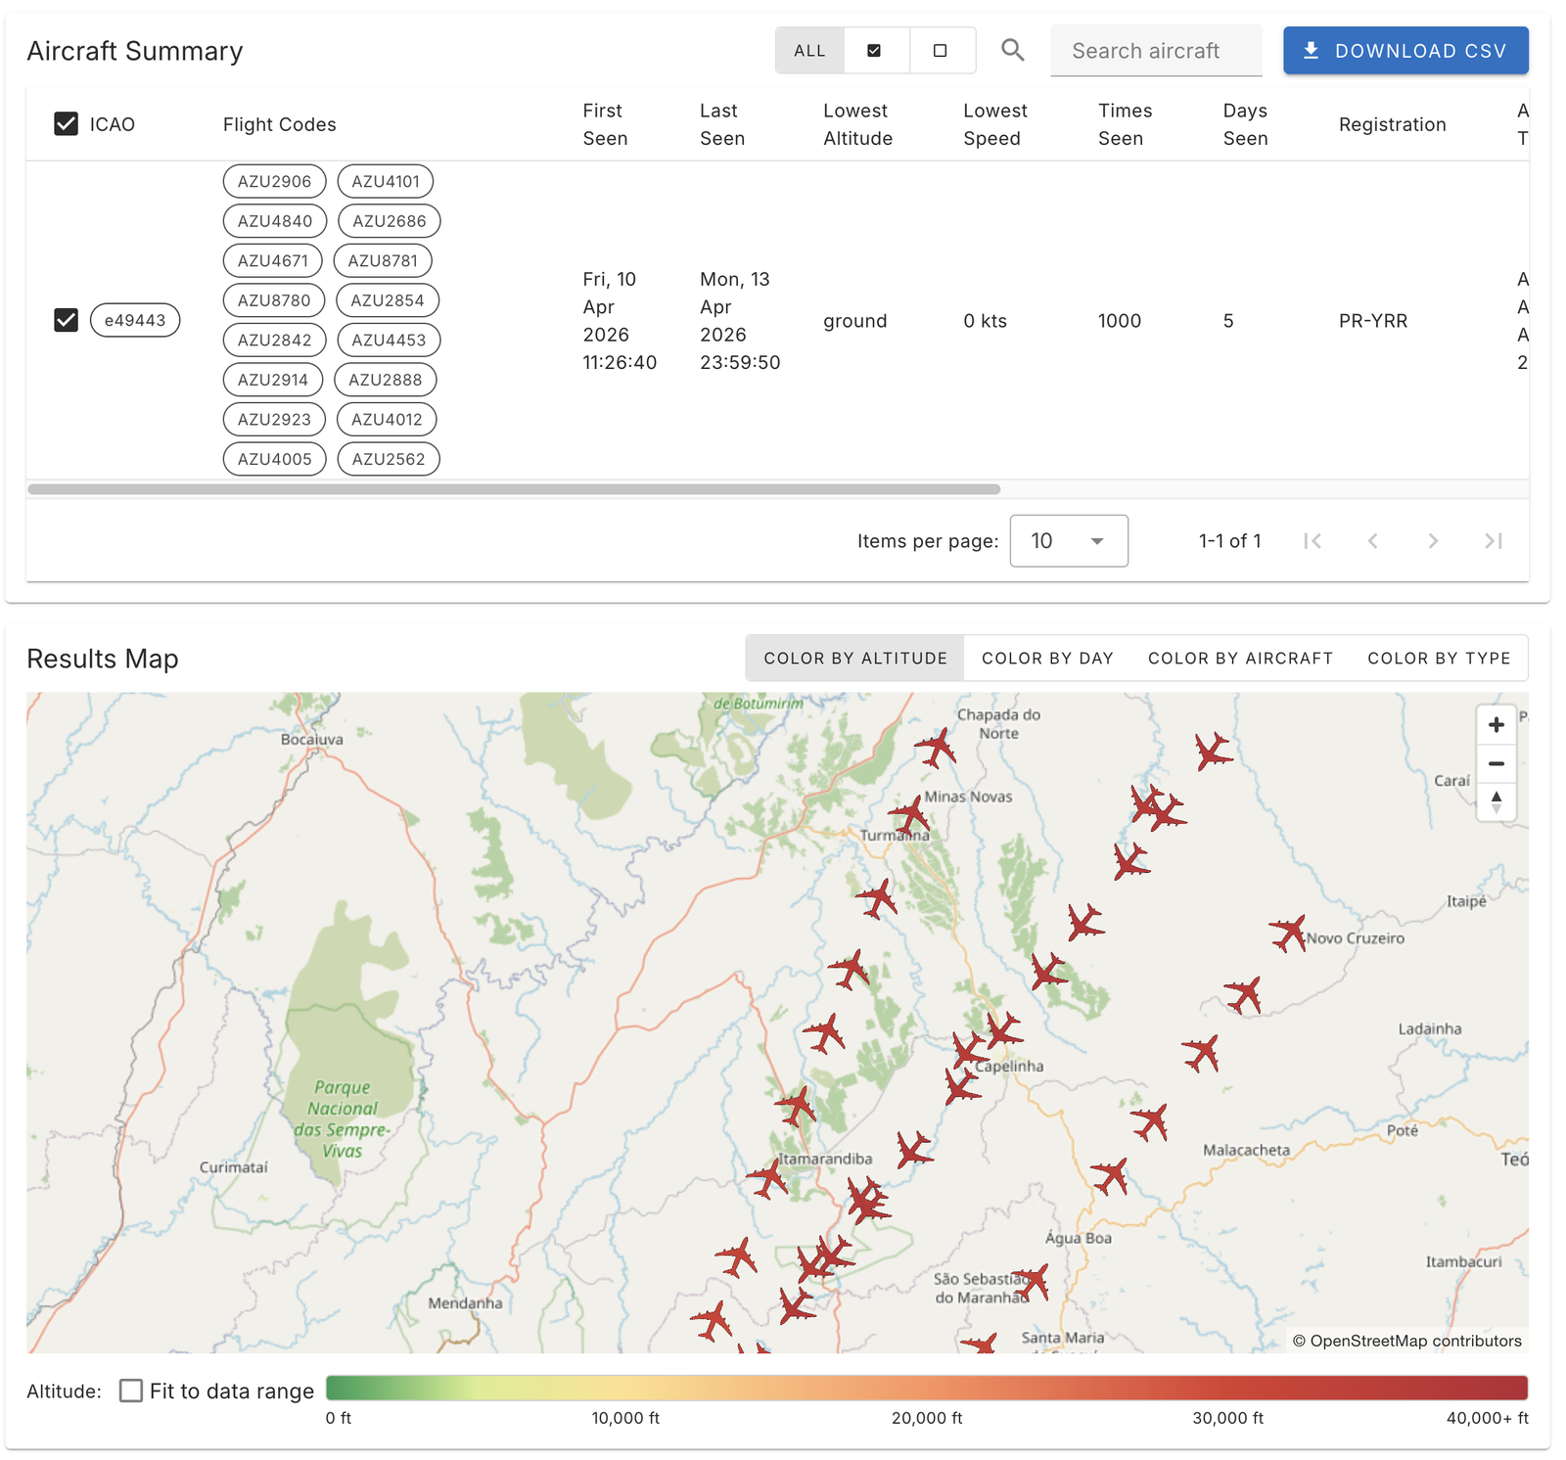Click the map zoom in plus icon
This screenshot has height=1460, width=1566.
(1496, 725)
